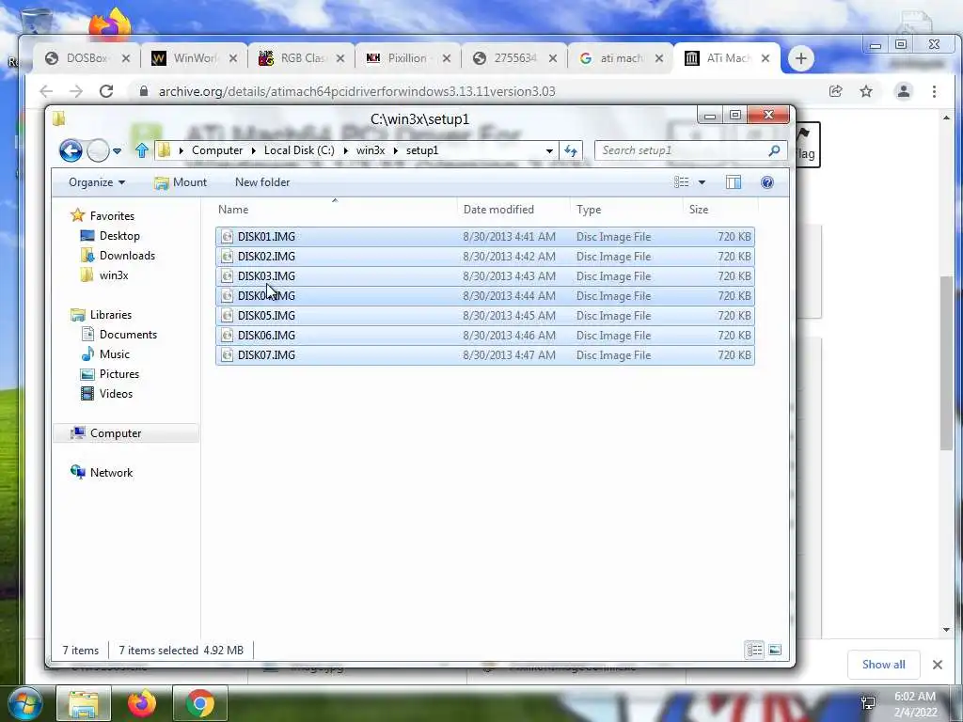Click Show all downloads in Chrome
Image resolution: width=963 pixels, height=722 pixels.
(883, 665)
